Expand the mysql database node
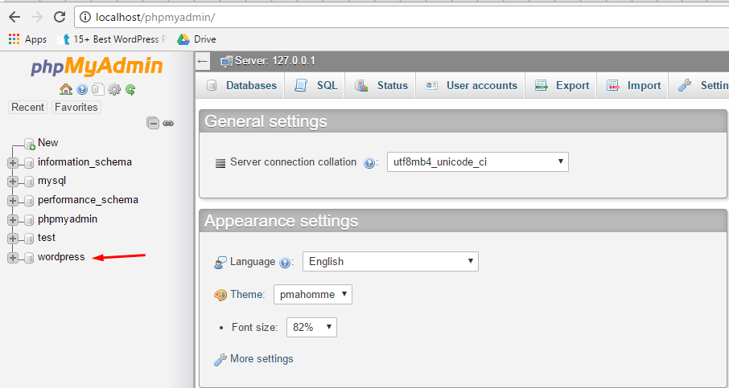Image resolution: width=729 pixels, height=388 pixels. point(13,182)
